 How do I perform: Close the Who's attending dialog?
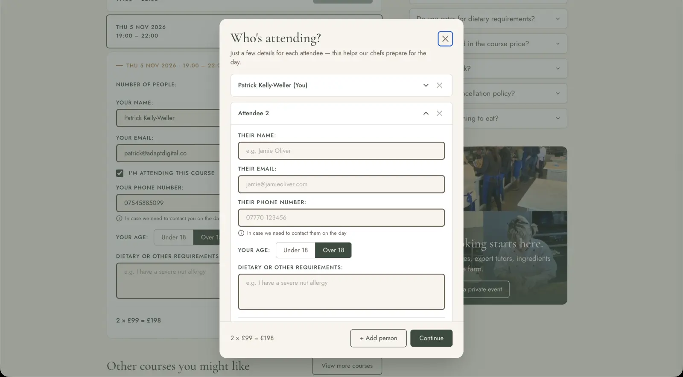point(445,39)
